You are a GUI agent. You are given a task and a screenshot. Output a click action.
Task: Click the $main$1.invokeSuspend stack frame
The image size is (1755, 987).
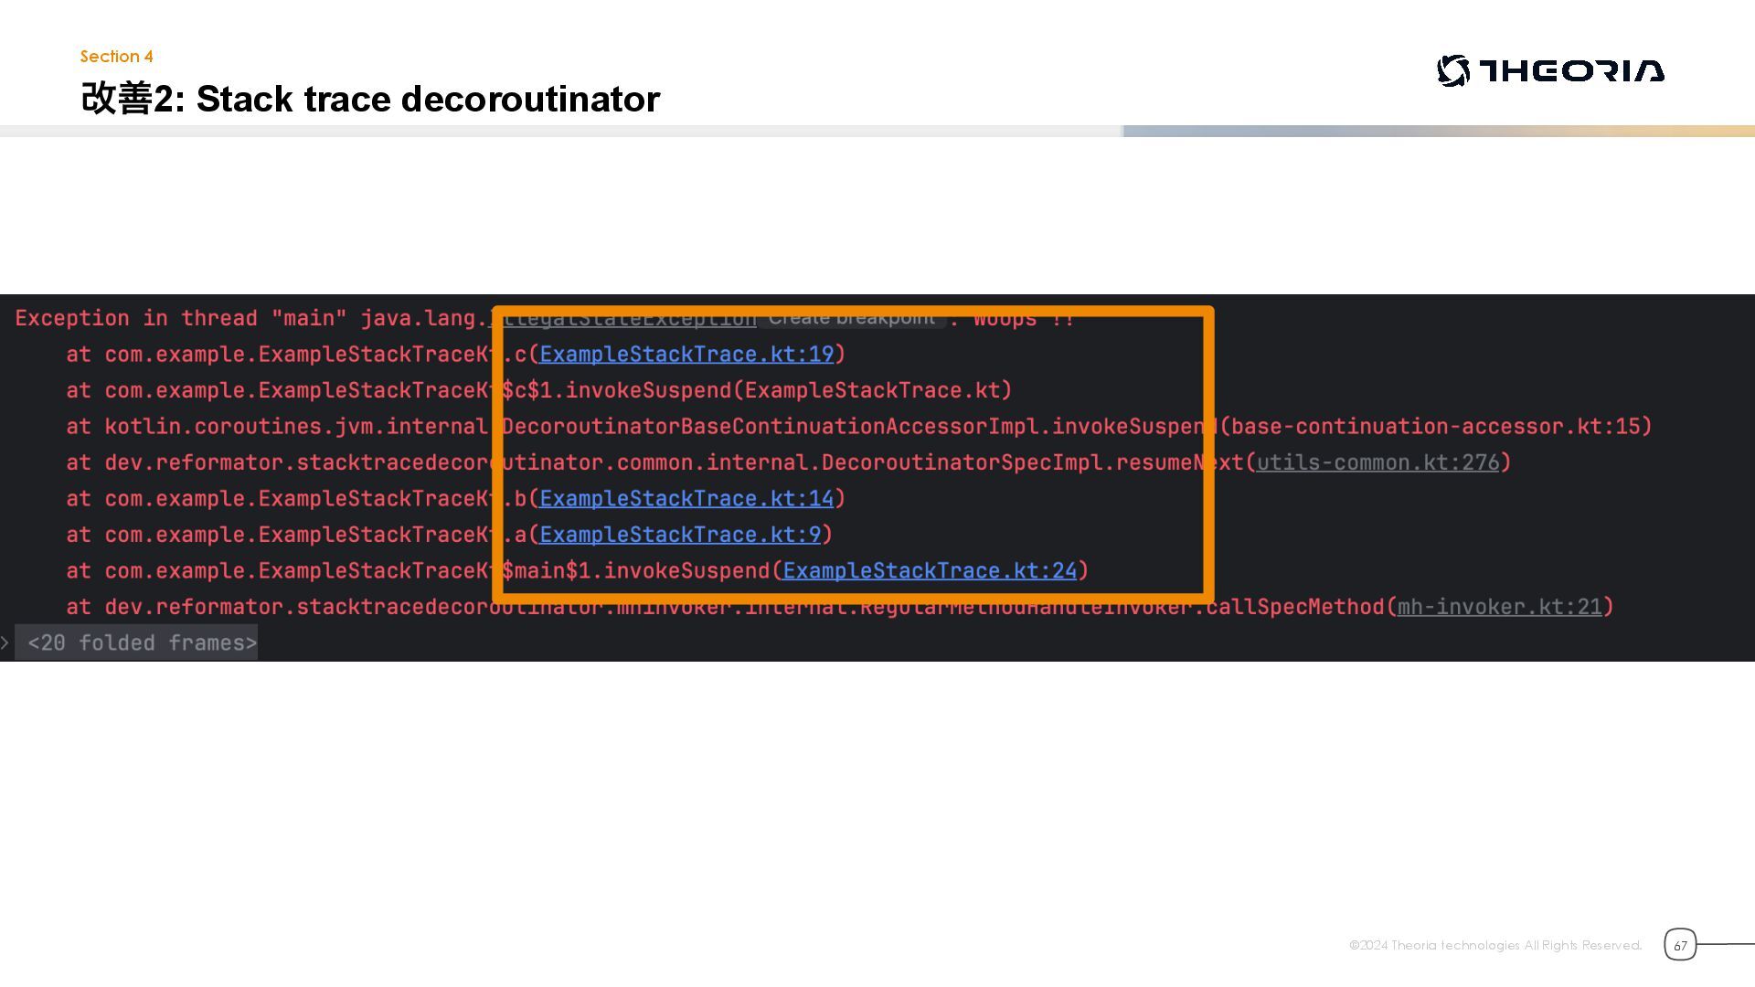pyautogui.click(x=640, y=571)
